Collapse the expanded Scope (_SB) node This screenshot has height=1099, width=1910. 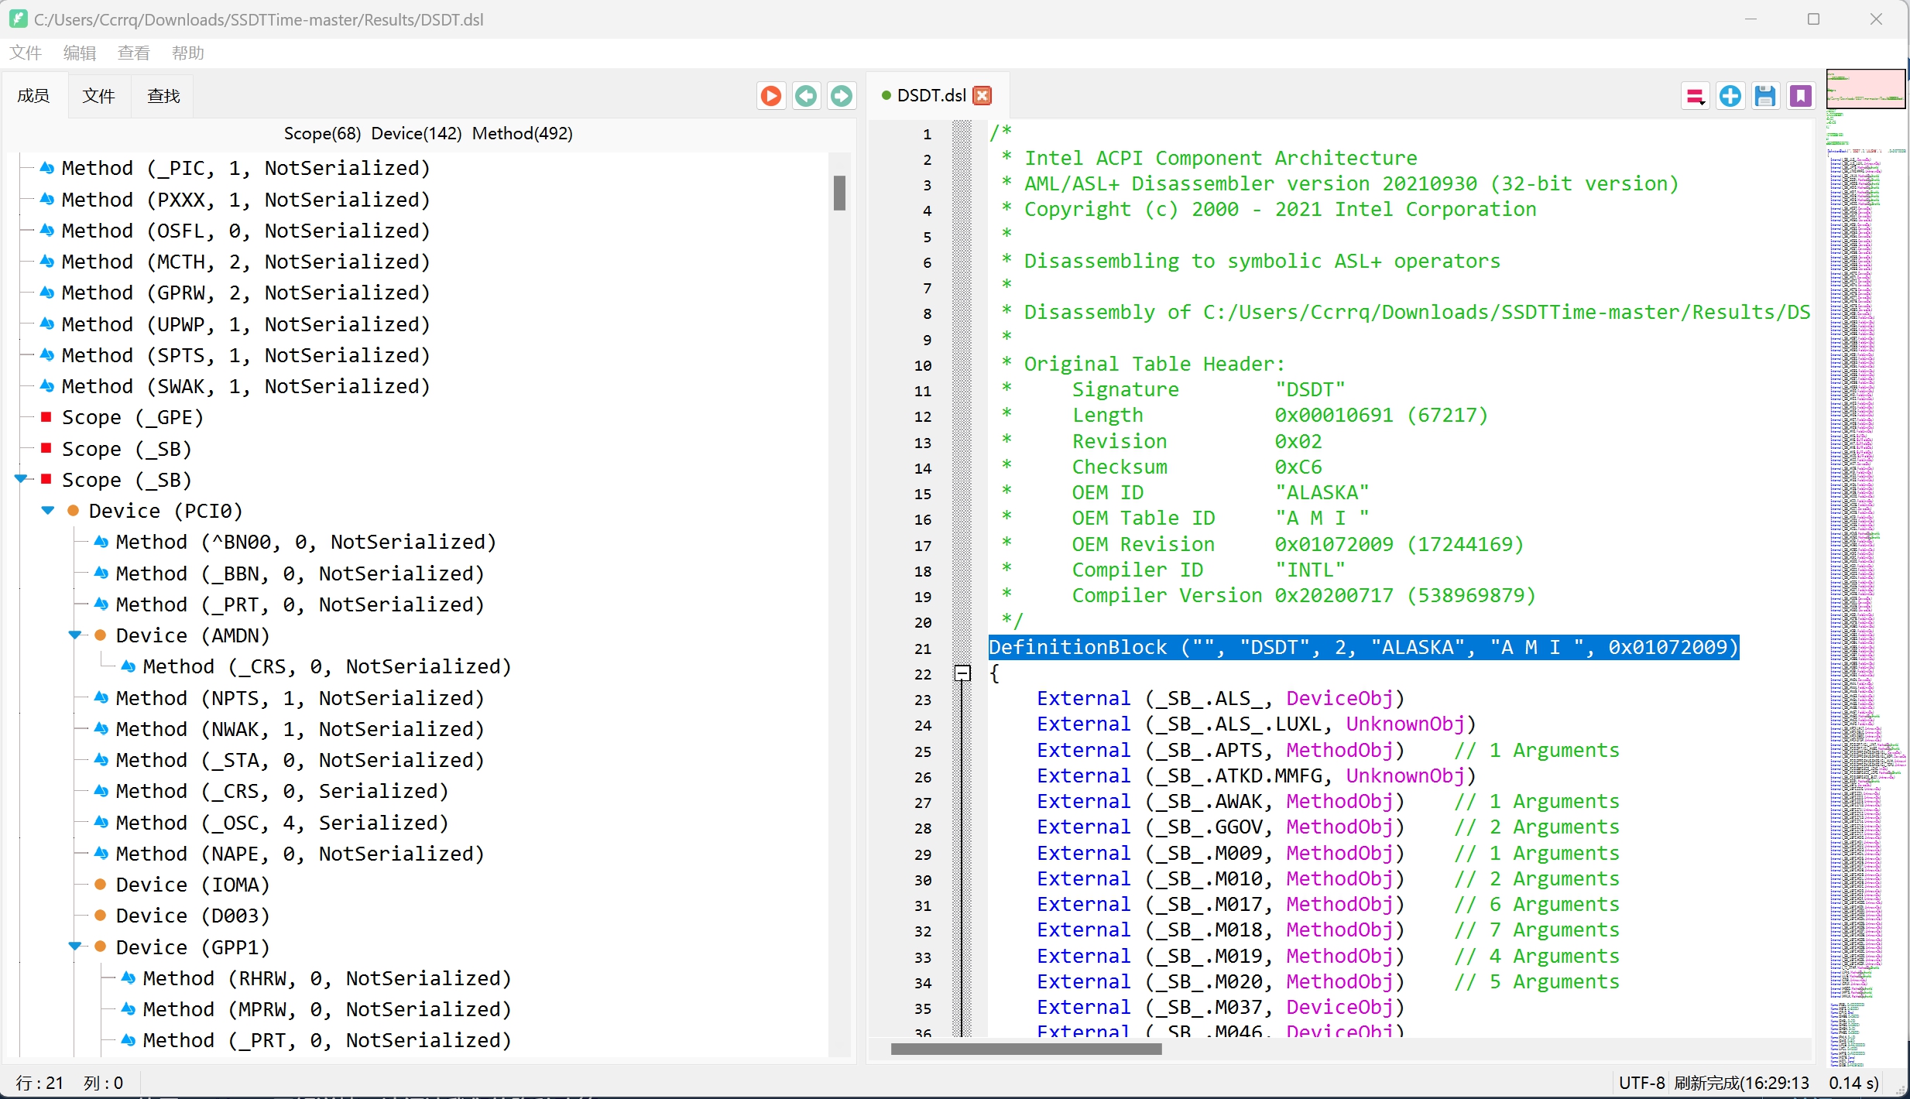21,480
